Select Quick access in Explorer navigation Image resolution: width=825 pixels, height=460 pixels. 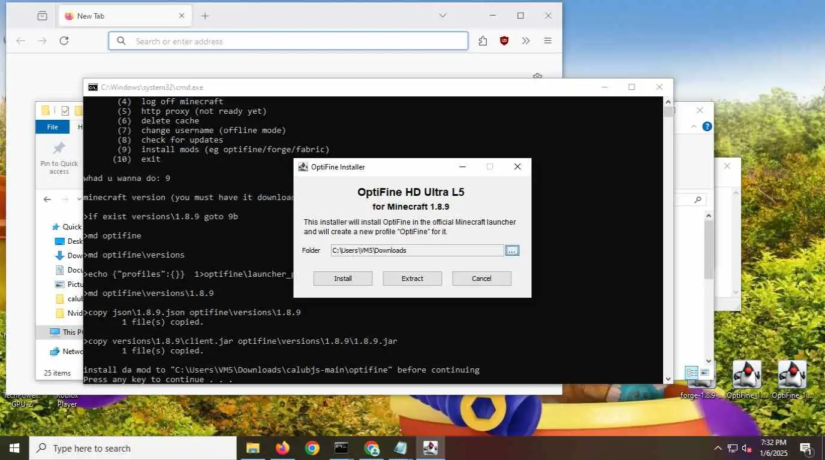pos(67,227)
